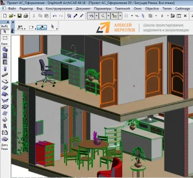Toggle grid snap icon

click(x=126, y=15)
